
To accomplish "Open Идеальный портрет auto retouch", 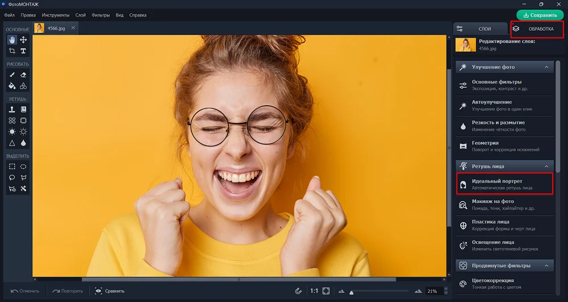I will click(x=504, y=184).
